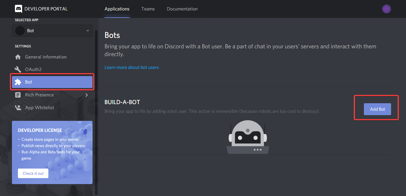Open the user avatar in top right

coord(387,9)
